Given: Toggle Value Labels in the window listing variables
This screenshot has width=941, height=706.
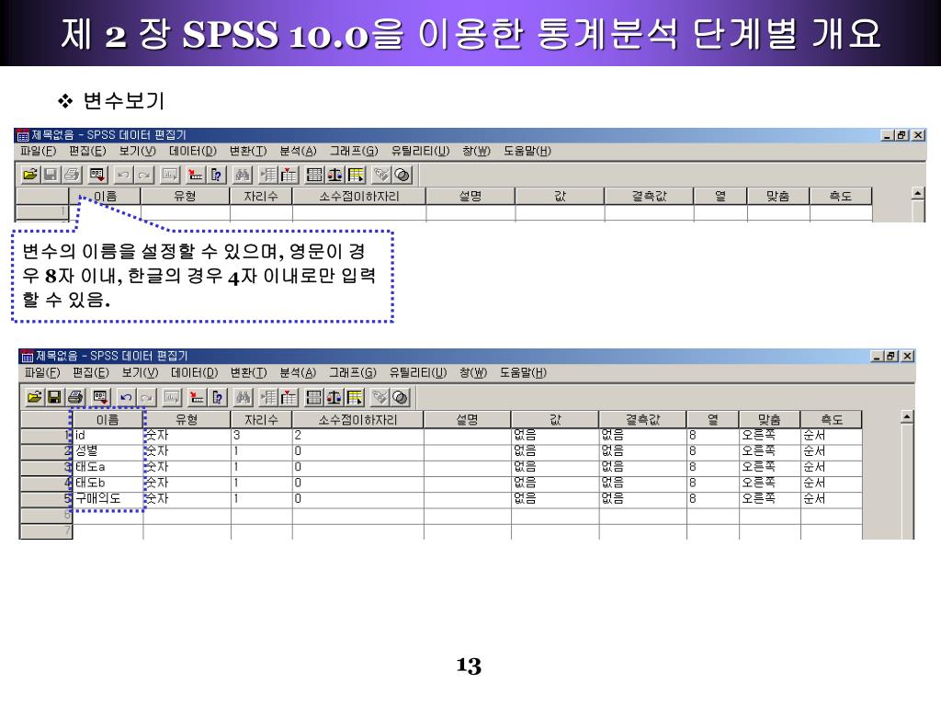Looking at the screenshot, I should click(380, 397).
